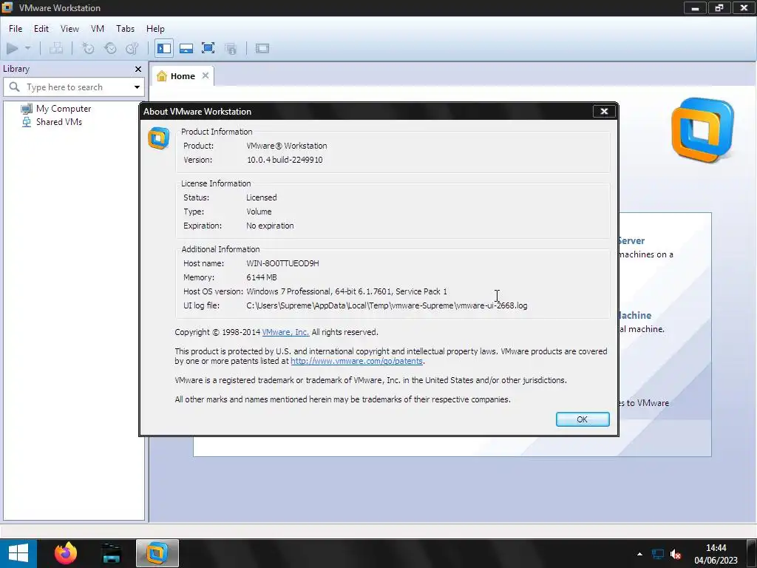
Task: Click the VMware Workstation title bar icon
Action: click(7, 7)
